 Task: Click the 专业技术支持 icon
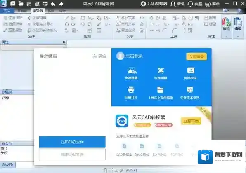[190, 90]
